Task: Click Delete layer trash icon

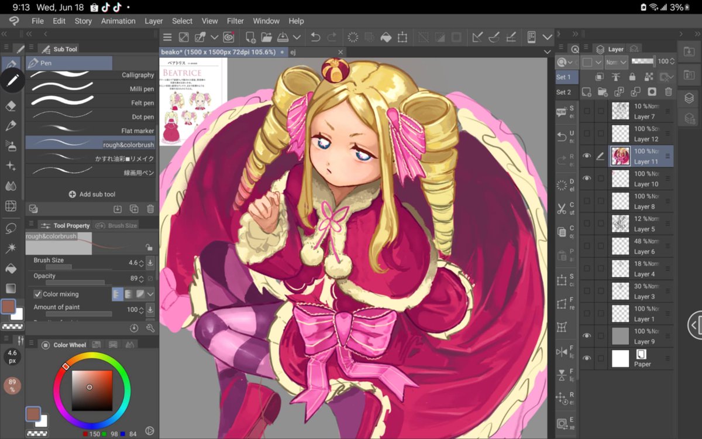Action: coord(668,92)
